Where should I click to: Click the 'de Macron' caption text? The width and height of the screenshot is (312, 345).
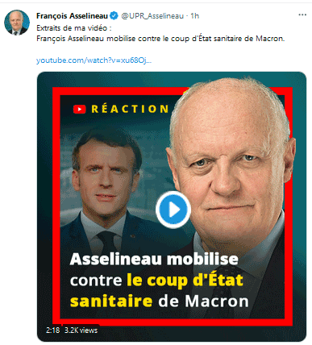pyautogui.click(x=203, y=301)
